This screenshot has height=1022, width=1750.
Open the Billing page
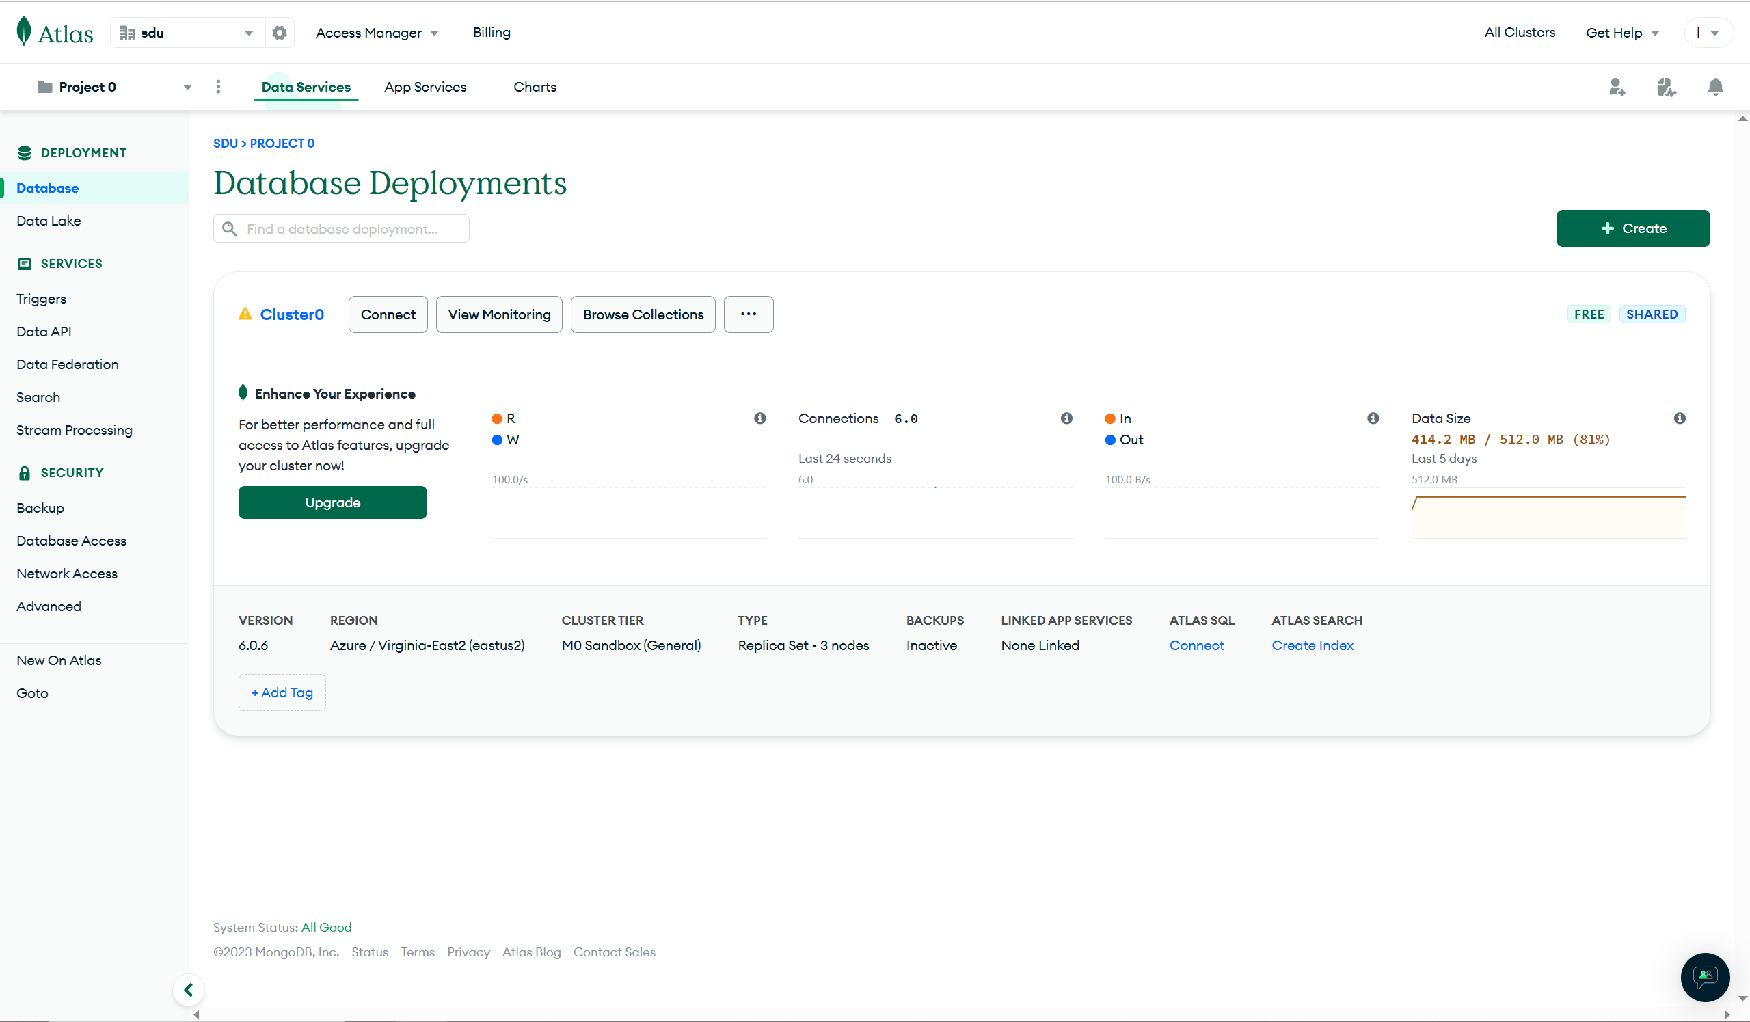[492, 33]
